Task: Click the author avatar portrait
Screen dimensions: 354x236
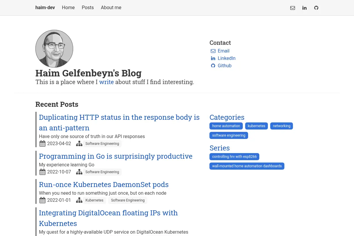Action: 54,49
